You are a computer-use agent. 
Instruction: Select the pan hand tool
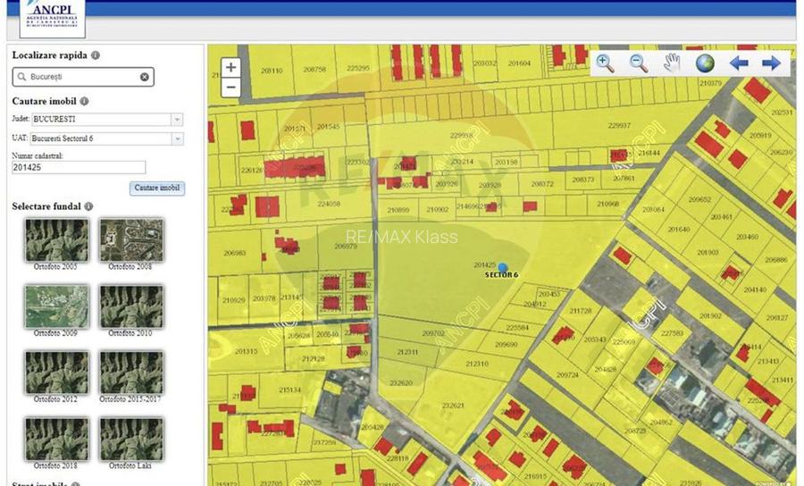point(672,63)
